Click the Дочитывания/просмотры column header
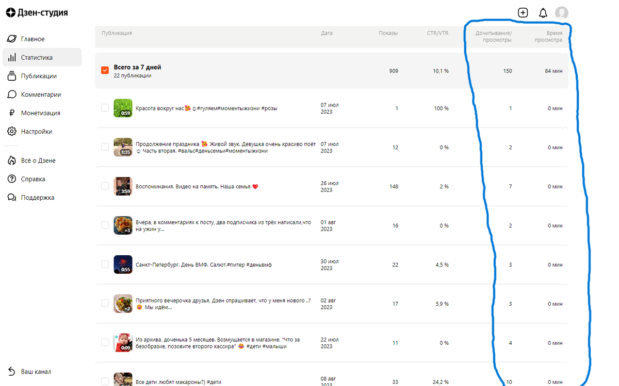619x386 pixels. pos(494,37)
